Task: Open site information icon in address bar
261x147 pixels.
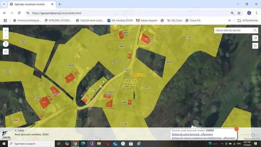Action: 28,13
